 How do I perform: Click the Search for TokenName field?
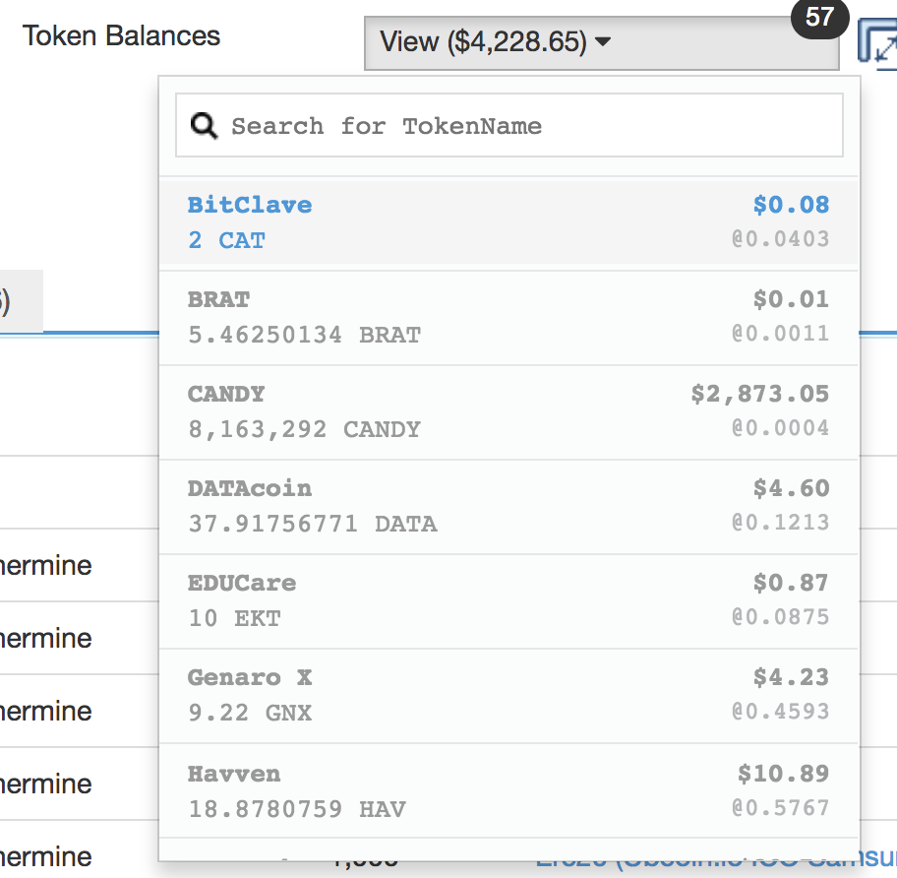pyautogui.click(x=509, y=125)
